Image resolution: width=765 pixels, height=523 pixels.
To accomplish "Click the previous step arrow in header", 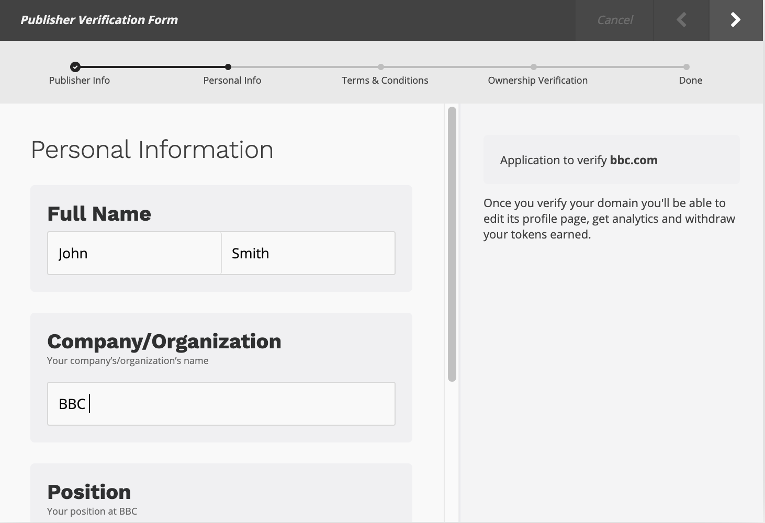I will [681, 20].
